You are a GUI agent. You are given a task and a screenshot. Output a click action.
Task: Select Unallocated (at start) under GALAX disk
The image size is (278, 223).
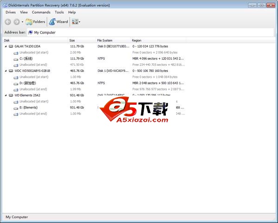point(34,52)
